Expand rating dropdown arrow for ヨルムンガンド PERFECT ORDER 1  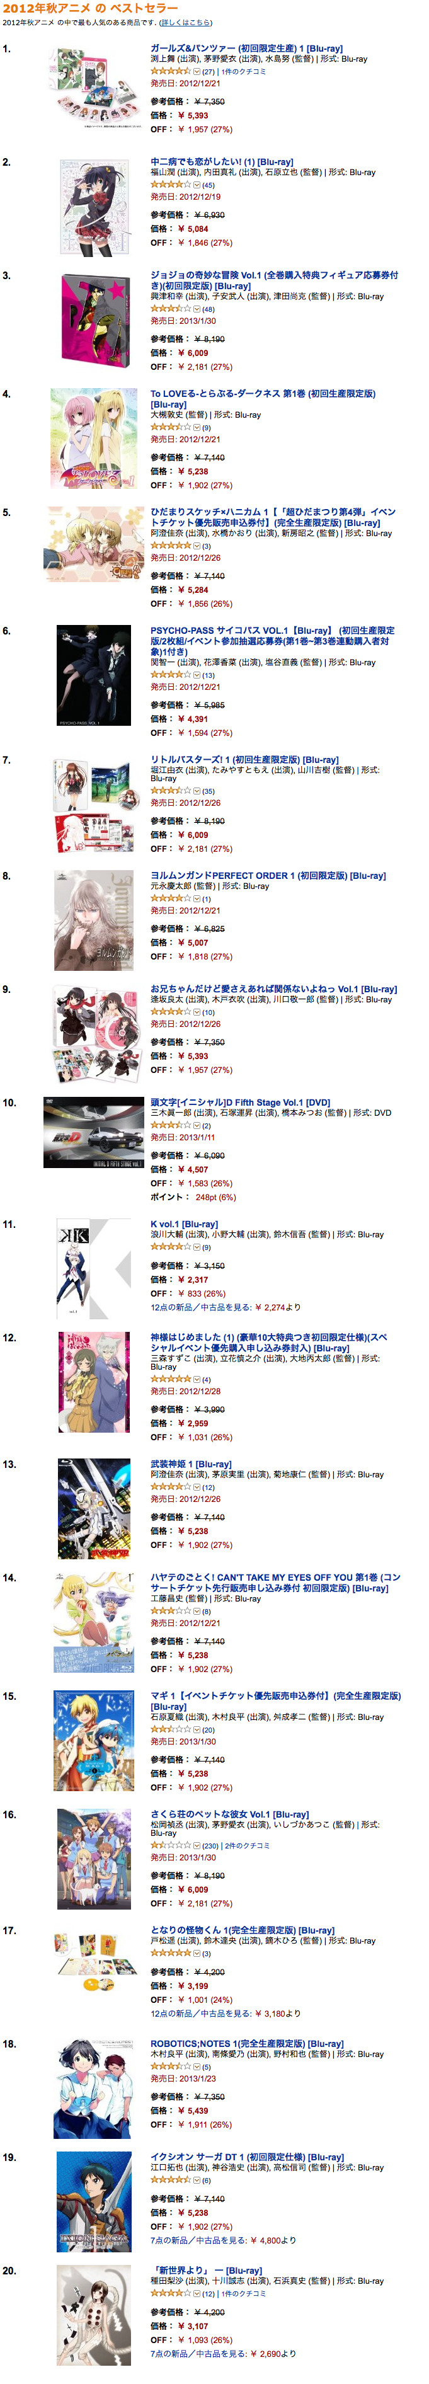click(x=197, y=898)
